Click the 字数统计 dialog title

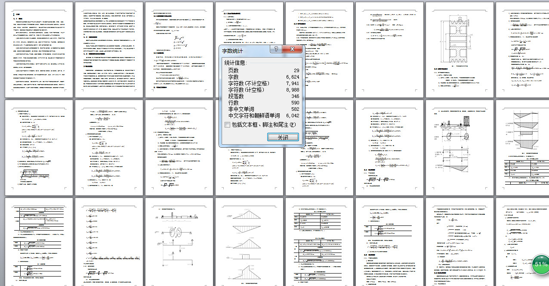pyautogui.click(x=232, y=51)
